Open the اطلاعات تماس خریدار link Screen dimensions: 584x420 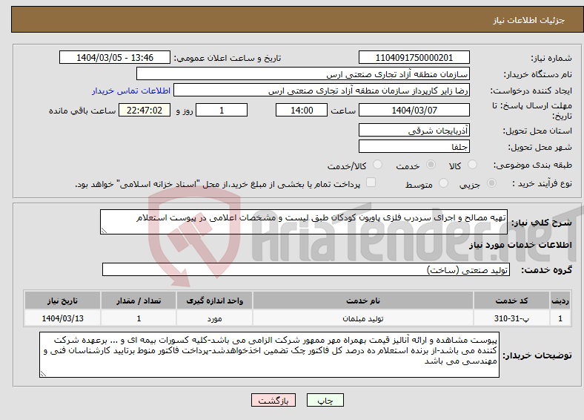[131, 91]
